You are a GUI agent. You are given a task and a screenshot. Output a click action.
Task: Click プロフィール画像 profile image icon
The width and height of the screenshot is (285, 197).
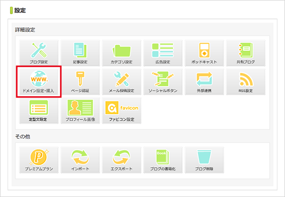point(80,111)
